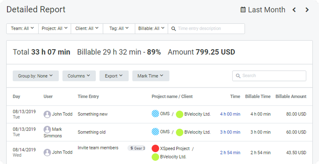Click the table Search input field
Image resolution: width=319 pixels, height=164 pixels.
pos(269,76)
